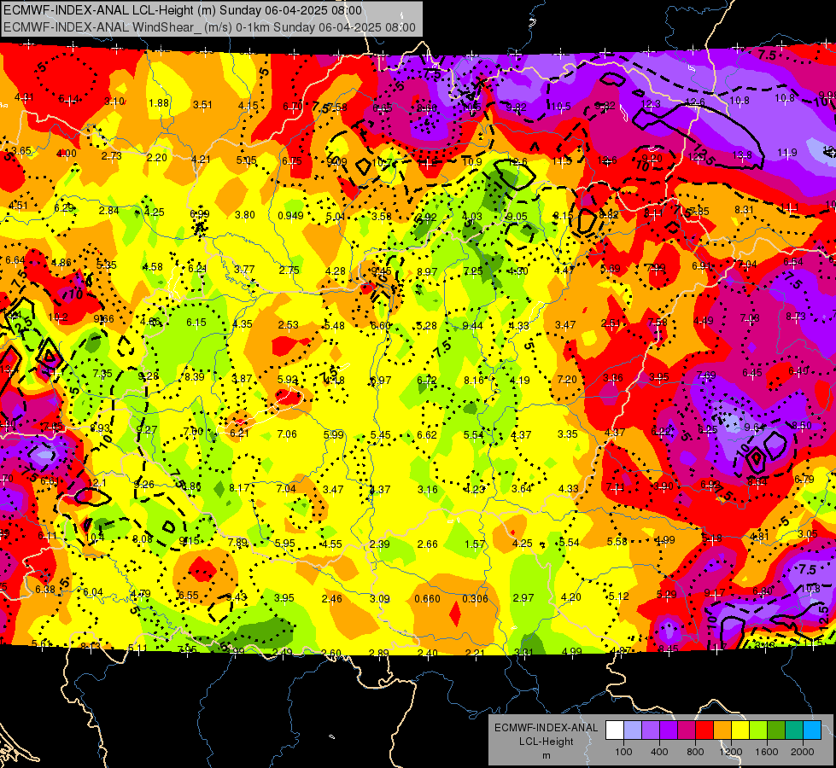Click the grid value 2.66
The height and width of the screenshot is (768, 836).
tap(428, 544)
